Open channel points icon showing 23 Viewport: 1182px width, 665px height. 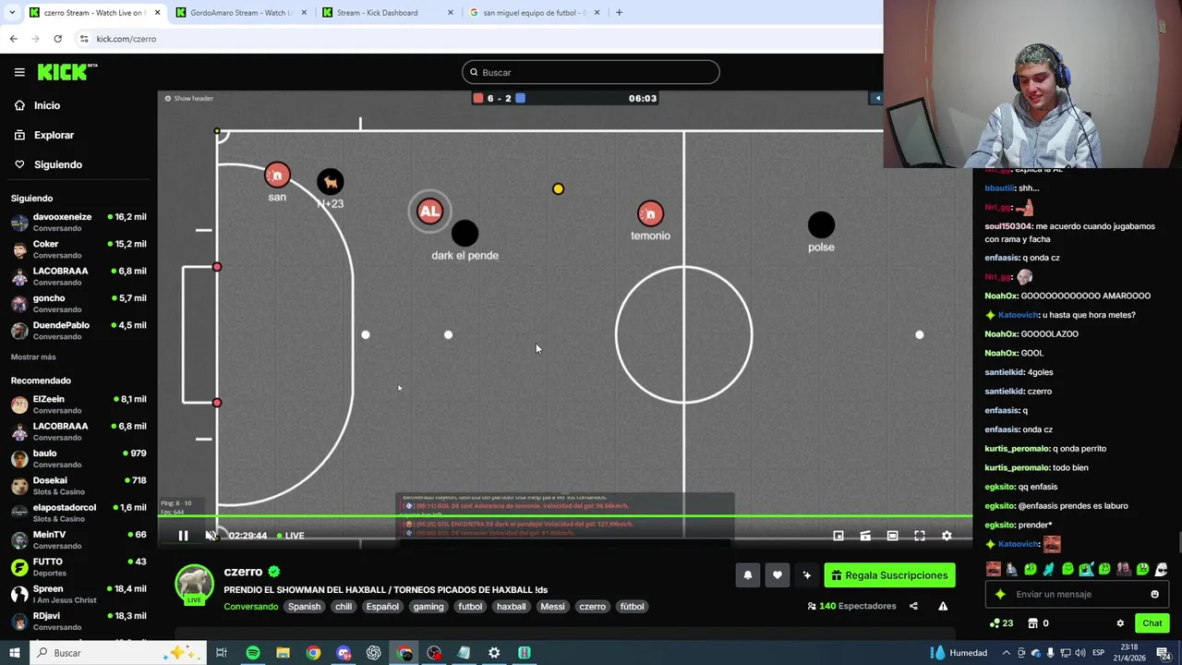click(1001, 623)
